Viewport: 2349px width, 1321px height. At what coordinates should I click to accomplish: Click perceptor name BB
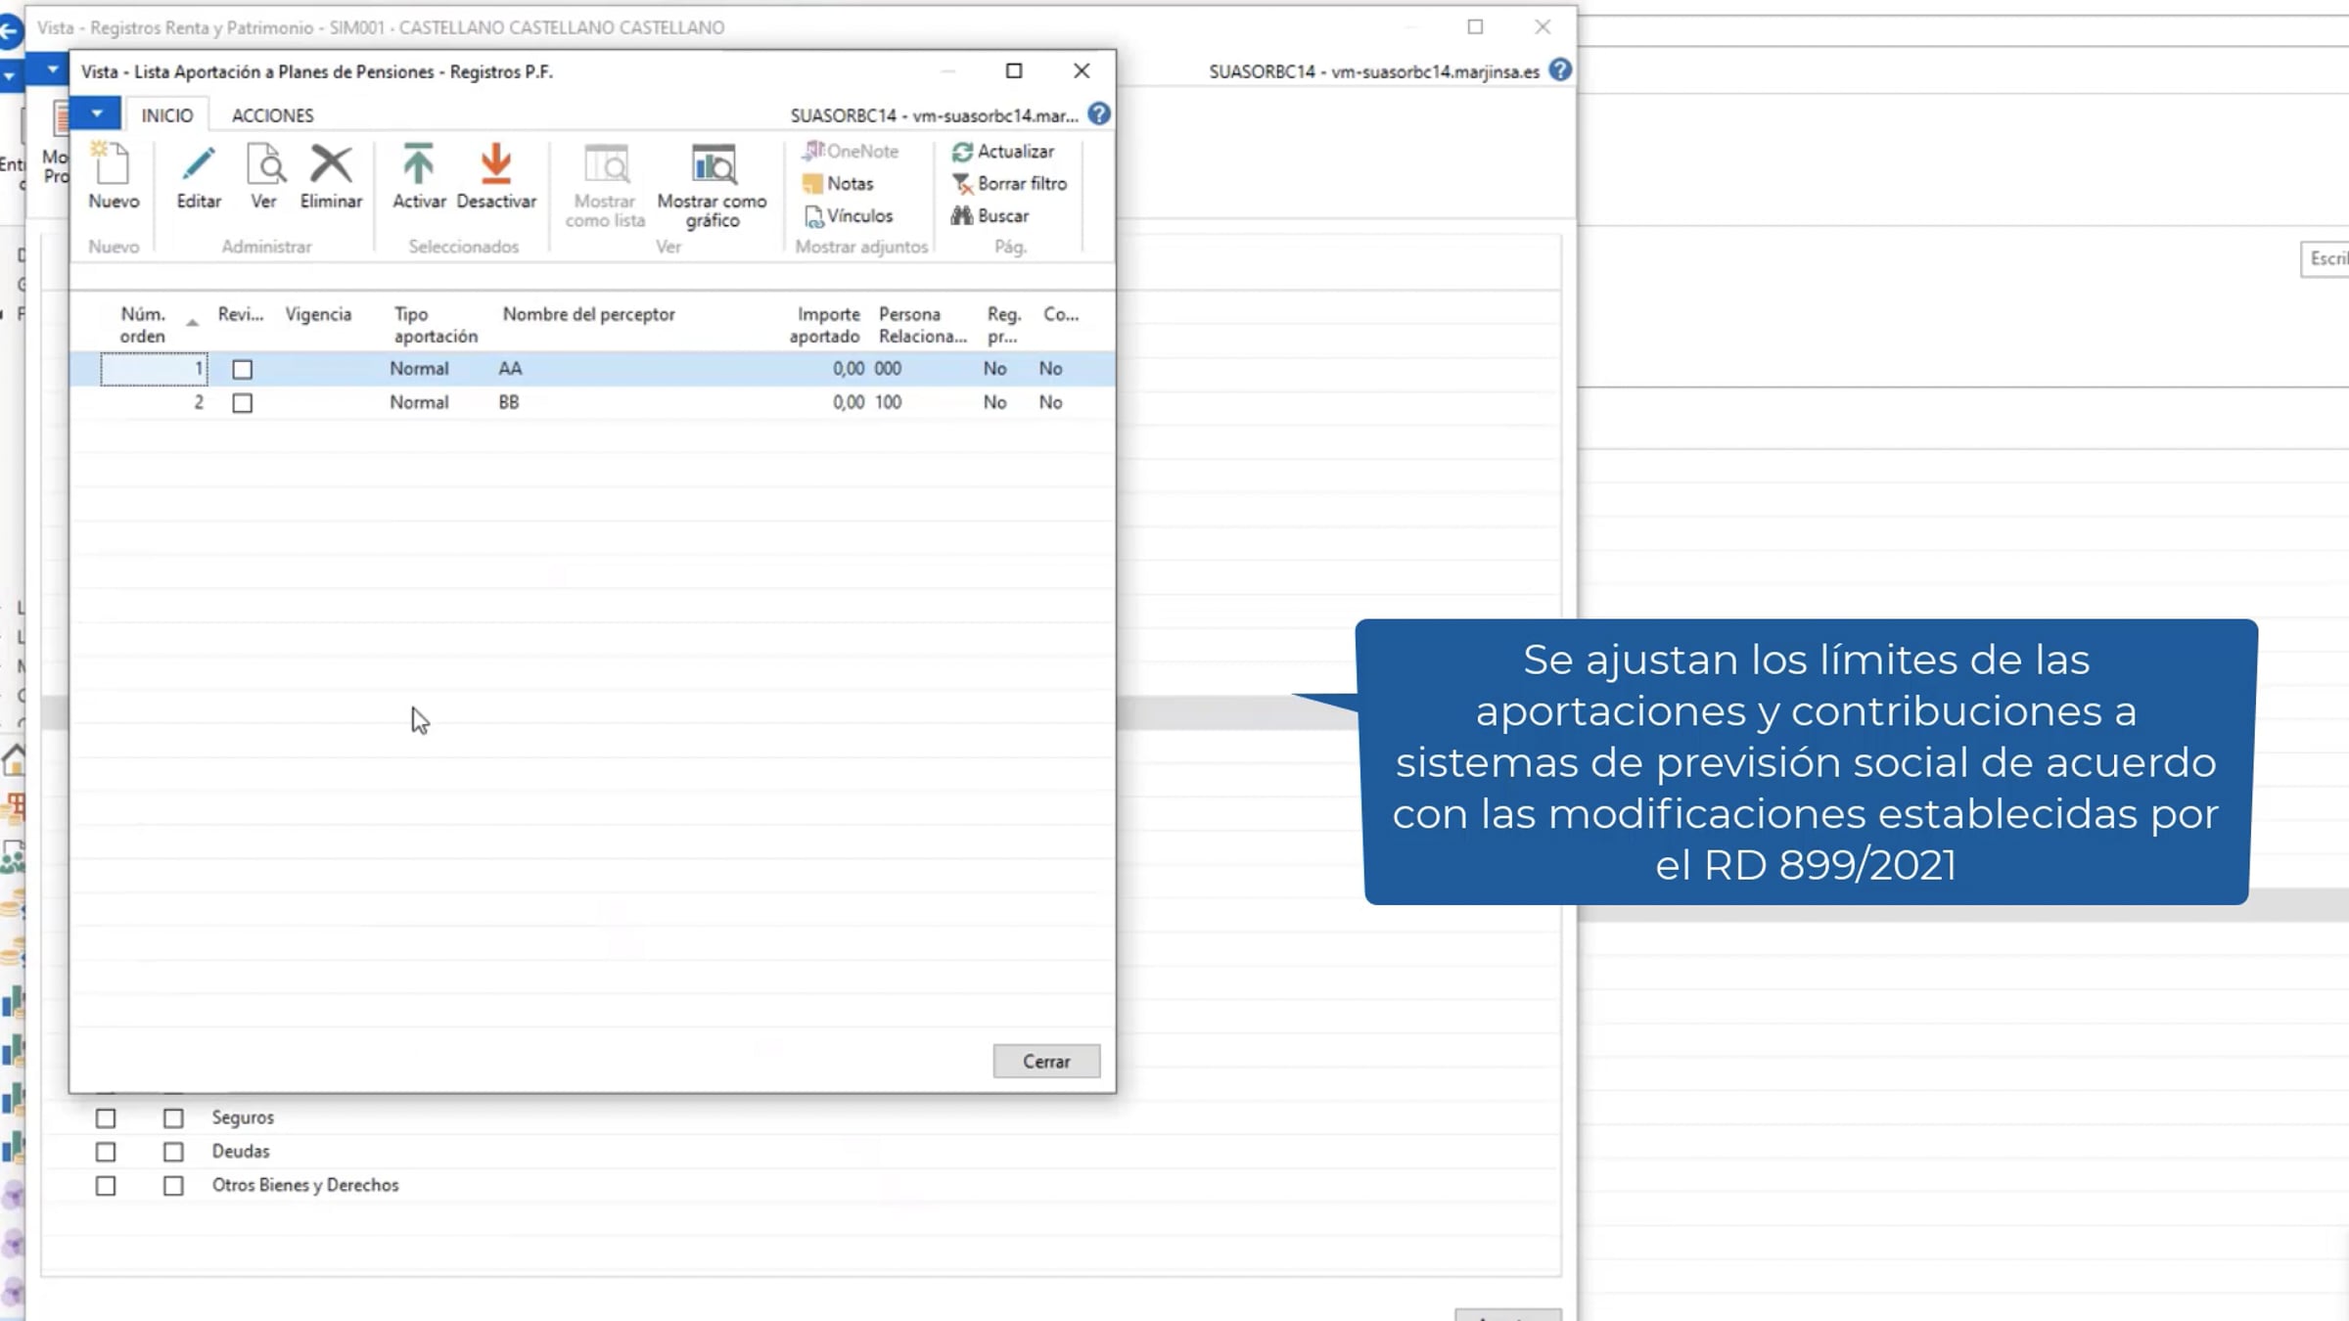tap(509, 402)
